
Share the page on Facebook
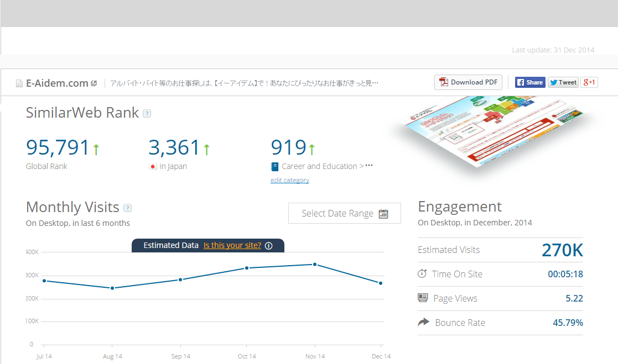tap(530, 82)
